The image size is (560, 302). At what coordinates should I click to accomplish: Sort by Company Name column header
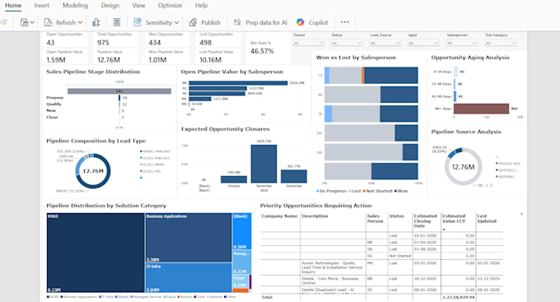[x=279, y=216]
